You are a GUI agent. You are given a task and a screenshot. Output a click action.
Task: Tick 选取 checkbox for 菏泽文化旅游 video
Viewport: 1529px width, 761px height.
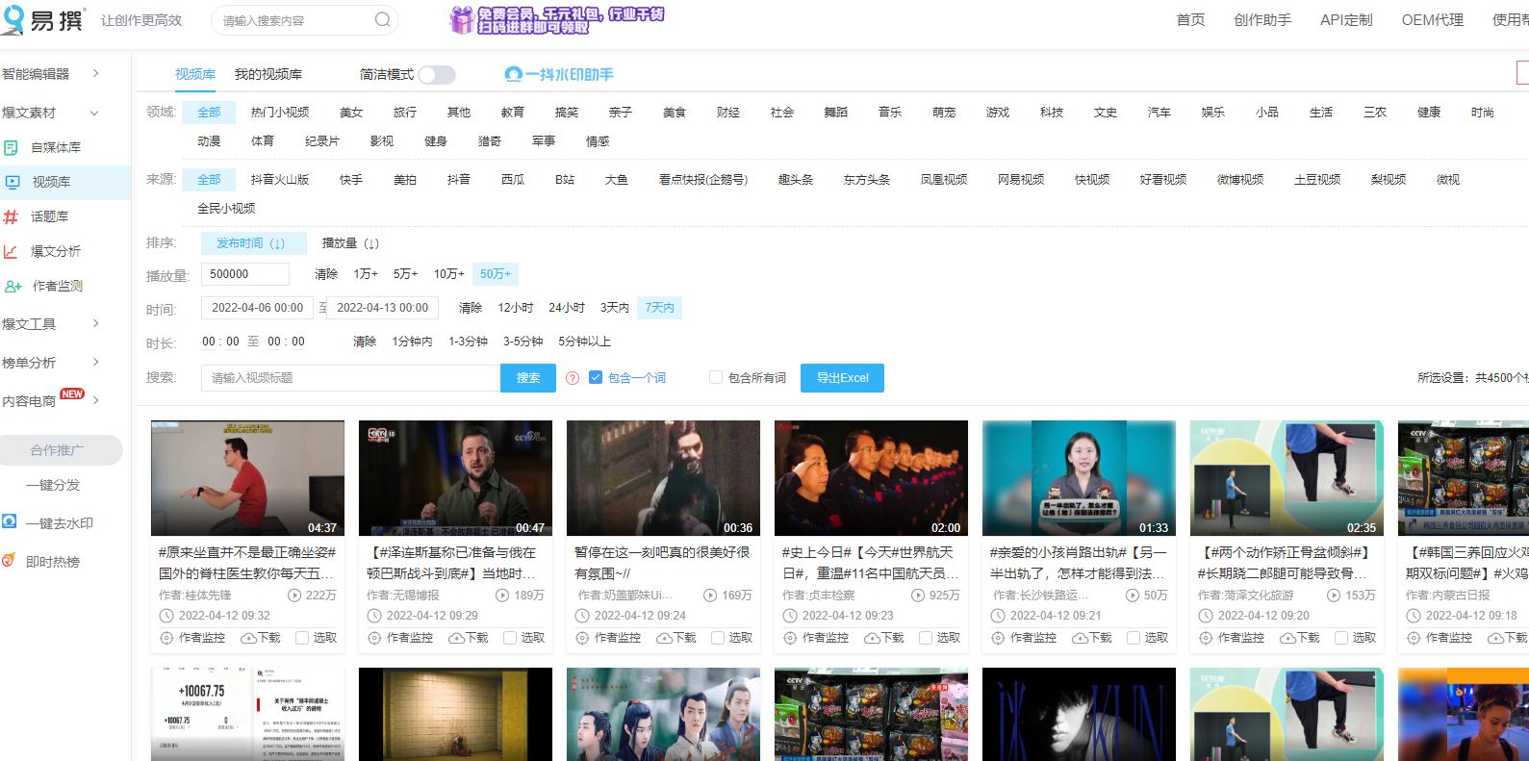pos(1341,638)
